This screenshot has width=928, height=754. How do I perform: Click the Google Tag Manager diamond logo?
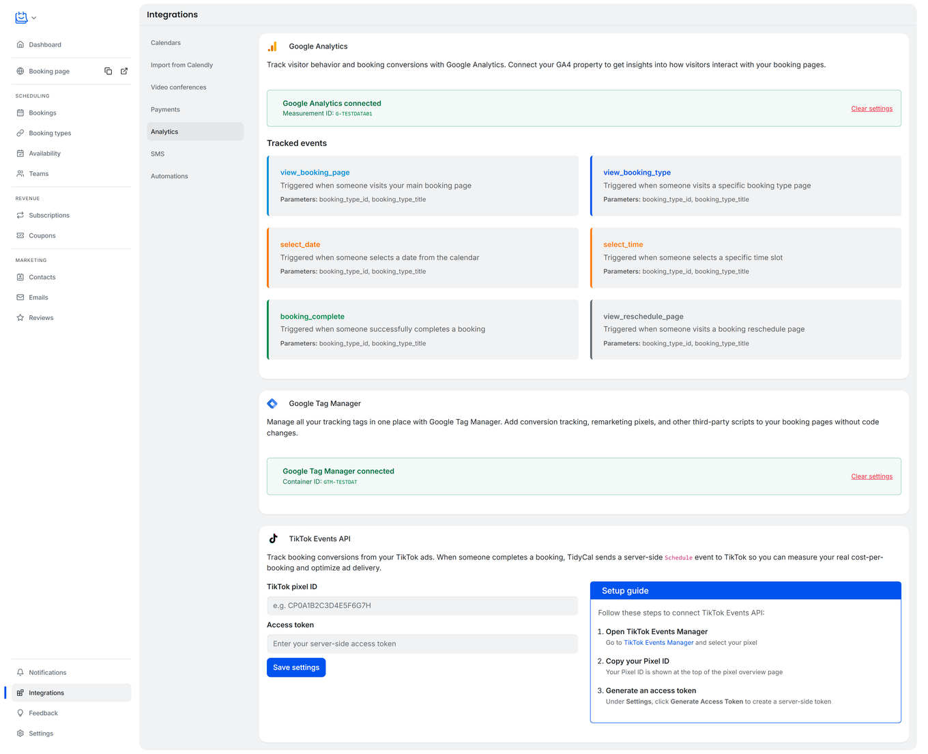point(272,403)
